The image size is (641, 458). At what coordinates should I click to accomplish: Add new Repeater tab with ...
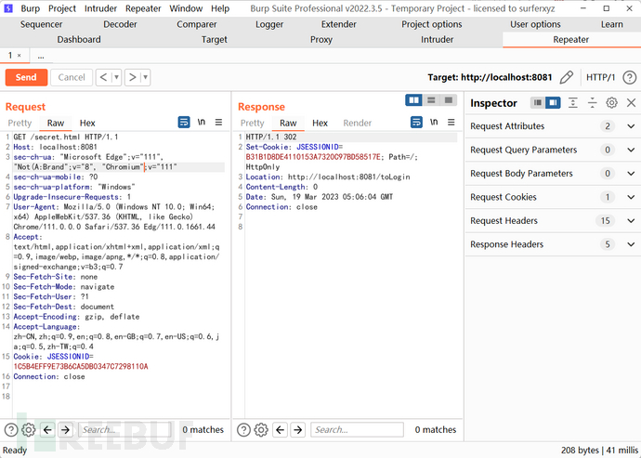(x=41, y=56)
